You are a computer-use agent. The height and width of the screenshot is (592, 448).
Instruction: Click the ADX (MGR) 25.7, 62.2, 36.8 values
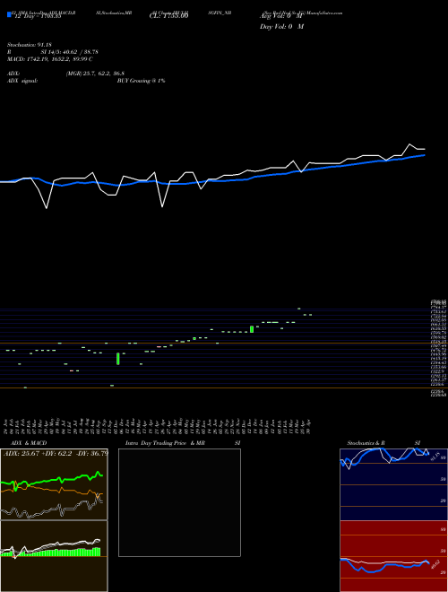coord(95,74)
